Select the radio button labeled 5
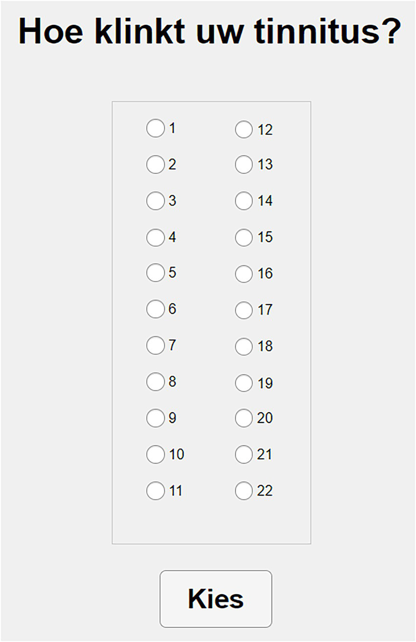 155,273
